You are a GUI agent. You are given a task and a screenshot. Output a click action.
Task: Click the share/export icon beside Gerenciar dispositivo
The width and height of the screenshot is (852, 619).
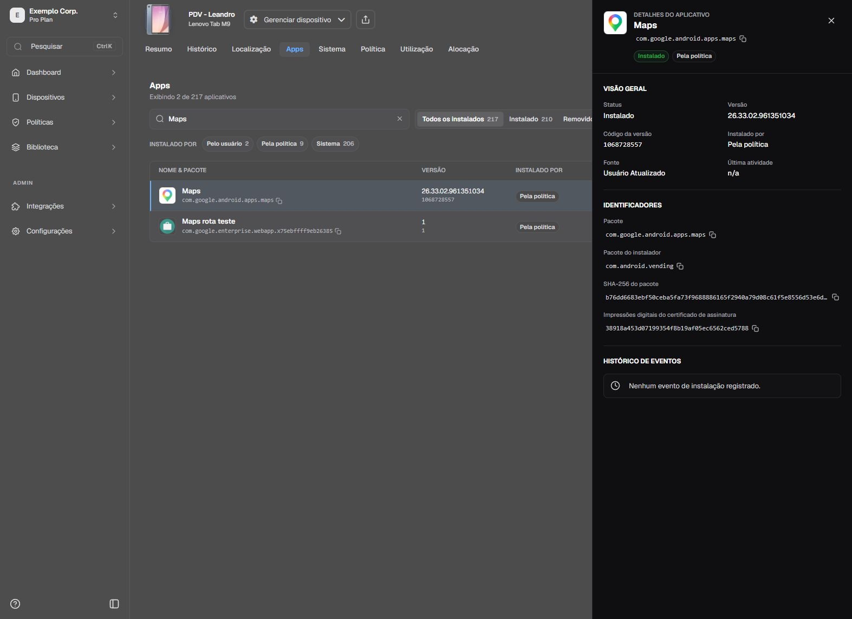tap(366, 19)
